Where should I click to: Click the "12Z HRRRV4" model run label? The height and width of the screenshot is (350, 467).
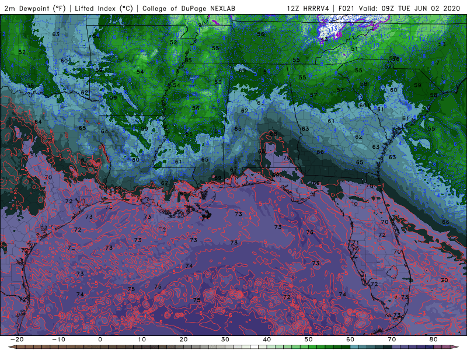click(308, 8)
